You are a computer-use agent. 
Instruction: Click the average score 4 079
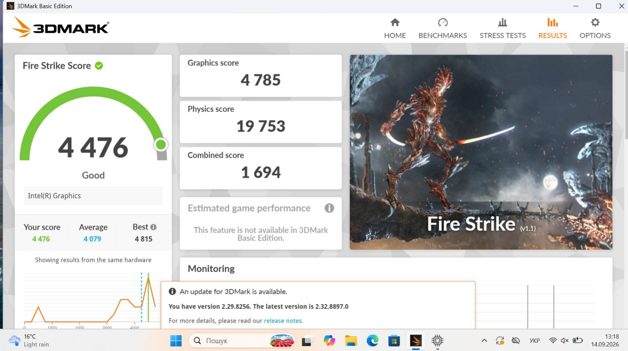coord(92,239)
